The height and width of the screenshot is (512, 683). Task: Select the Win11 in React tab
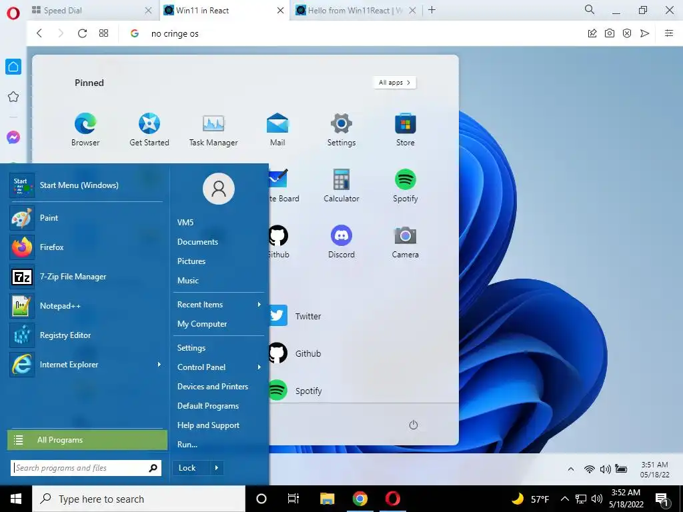point(224,10)
